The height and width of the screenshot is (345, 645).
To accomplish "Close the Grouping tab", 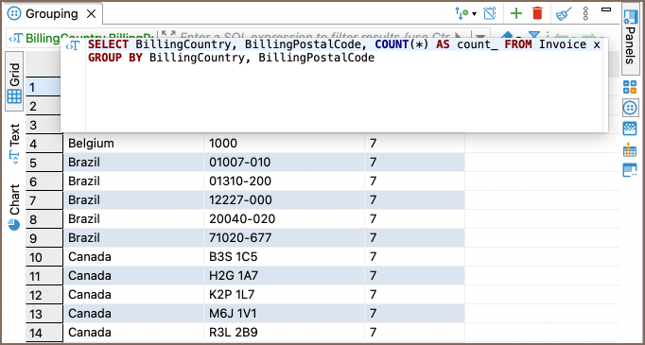I will tap(92, 14).
